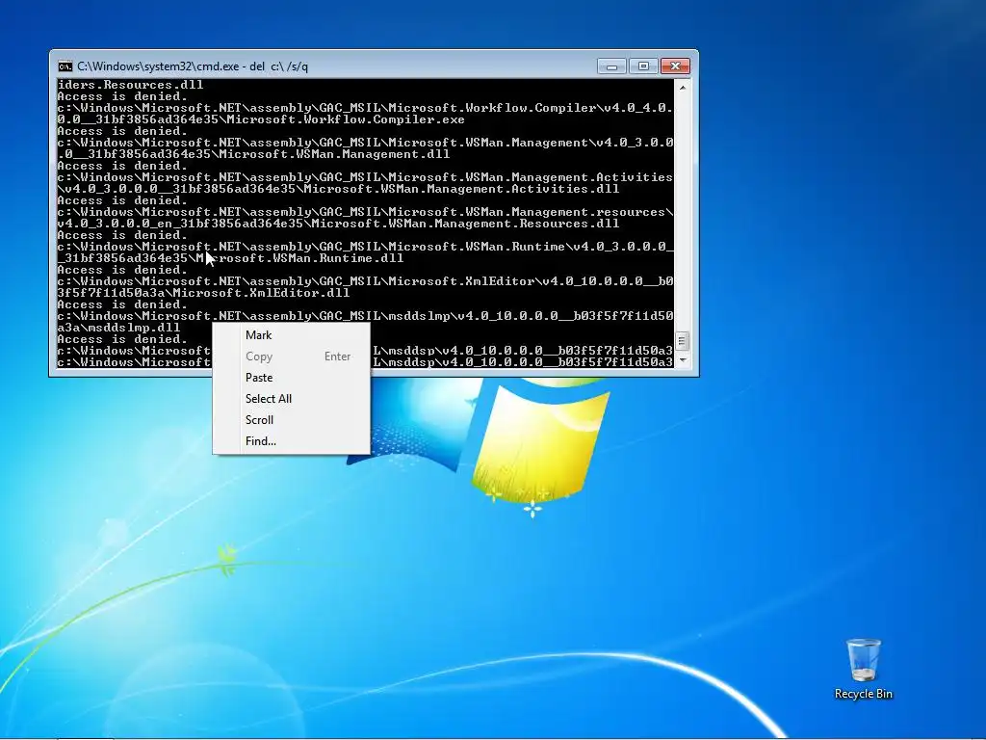Click the vertical scrollbar thumb in cmd

(x=683, y=341)
